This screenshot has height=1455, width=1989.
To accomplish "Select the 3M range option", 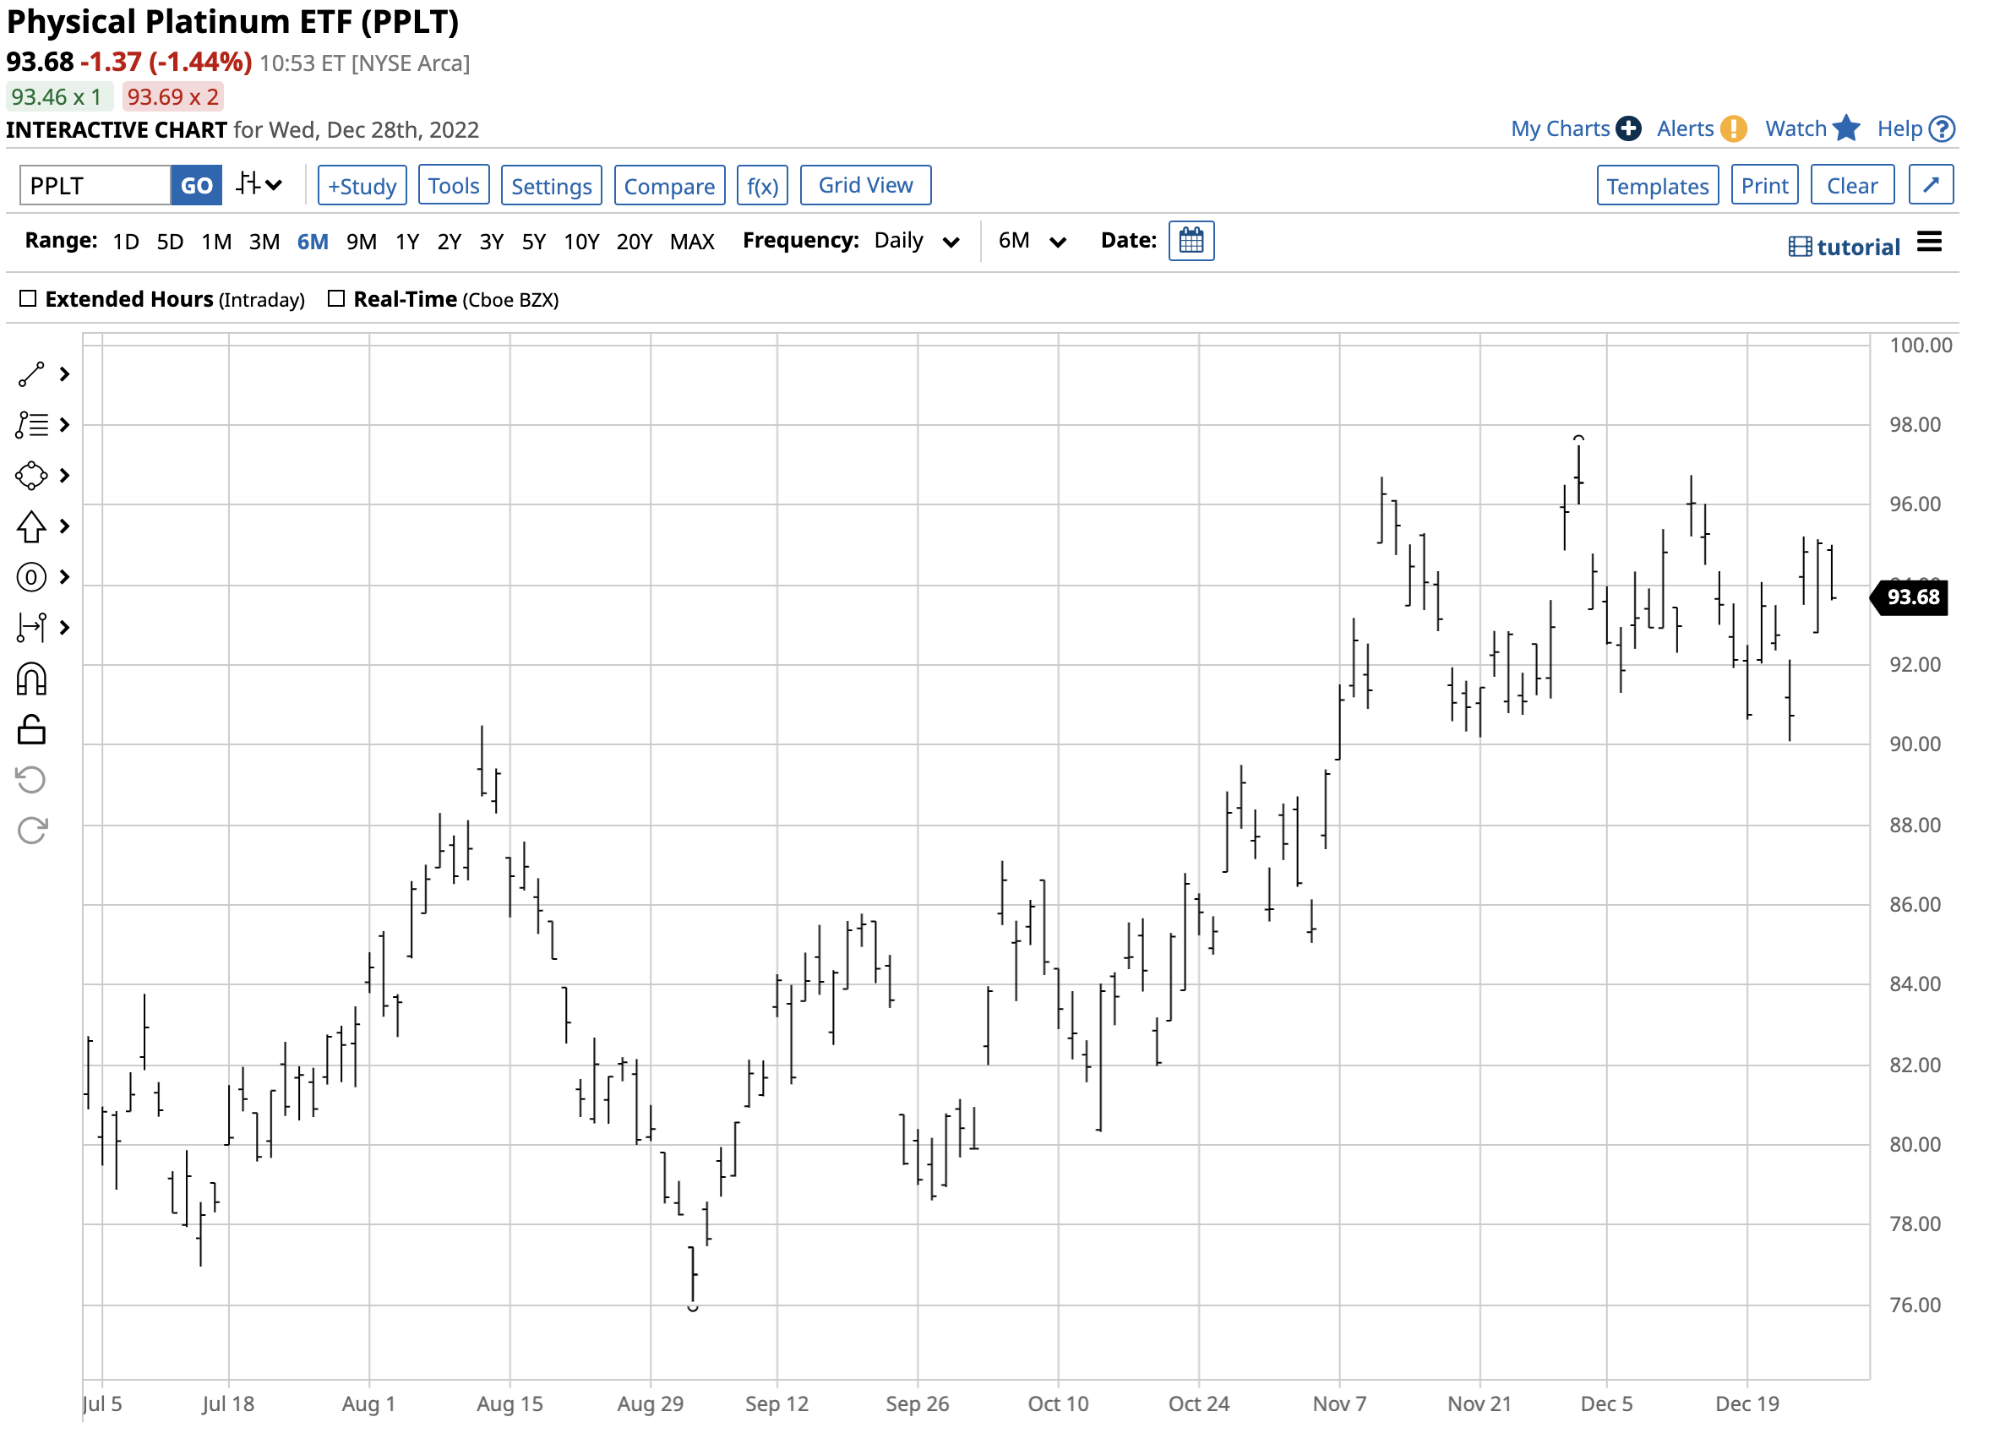I will 264,242.
